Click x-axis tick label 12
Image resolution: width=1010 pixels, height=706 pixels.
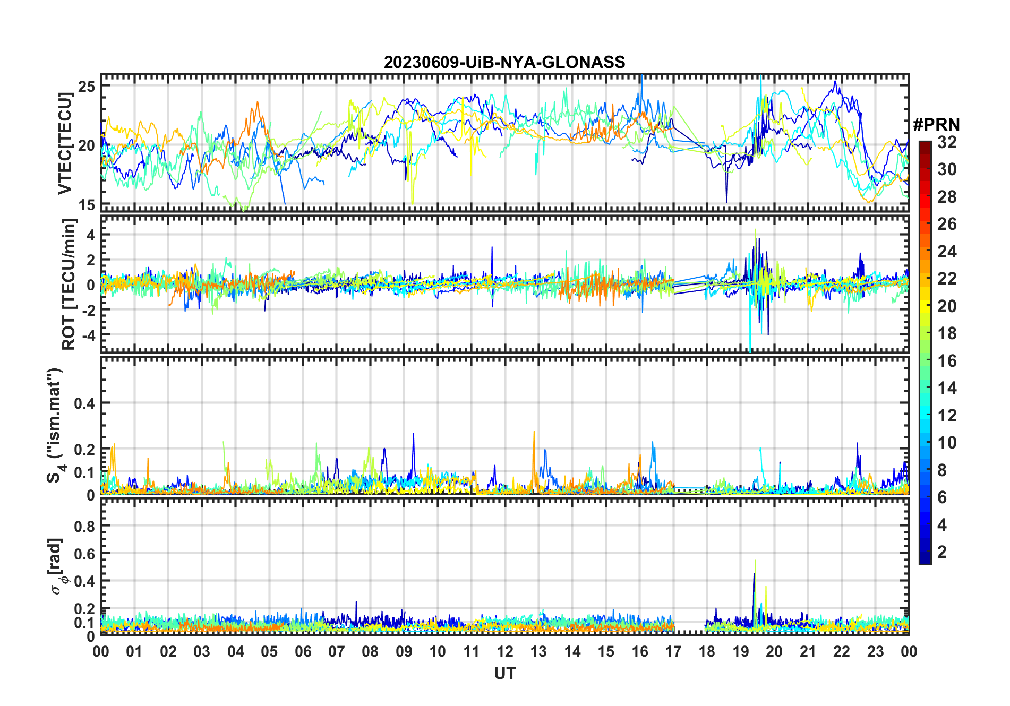point(505,651)
